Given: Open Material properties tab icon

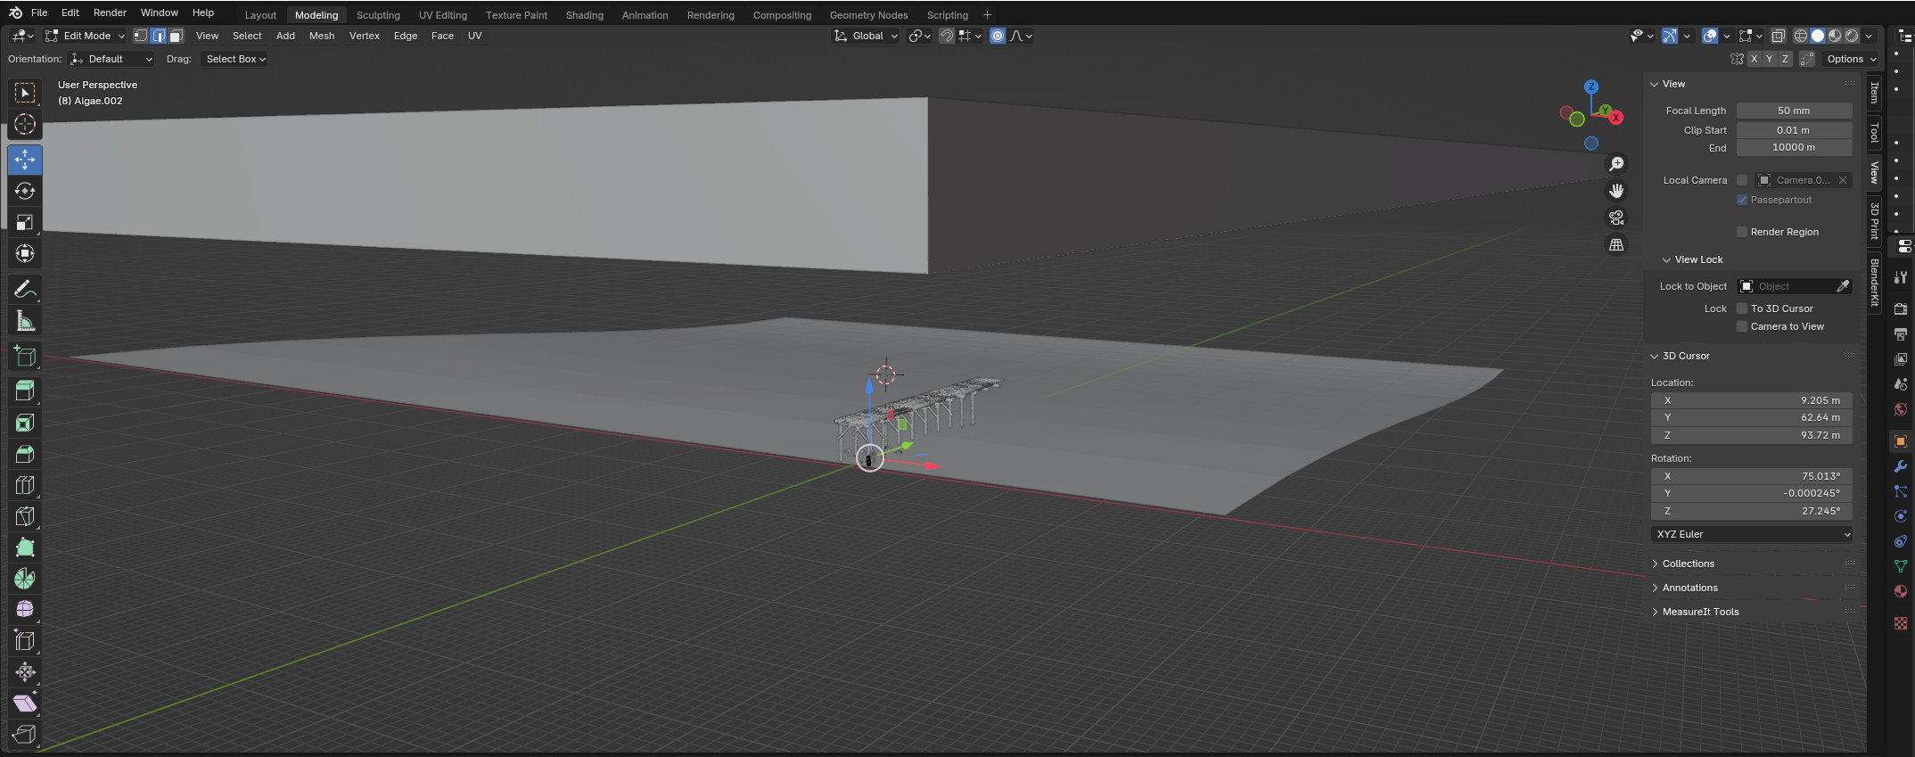Looking at the screenshot, I should point(1901,591).
